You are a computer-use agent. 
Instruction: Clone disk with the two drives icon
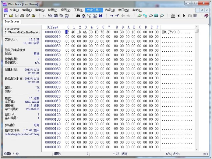(145, 16)
